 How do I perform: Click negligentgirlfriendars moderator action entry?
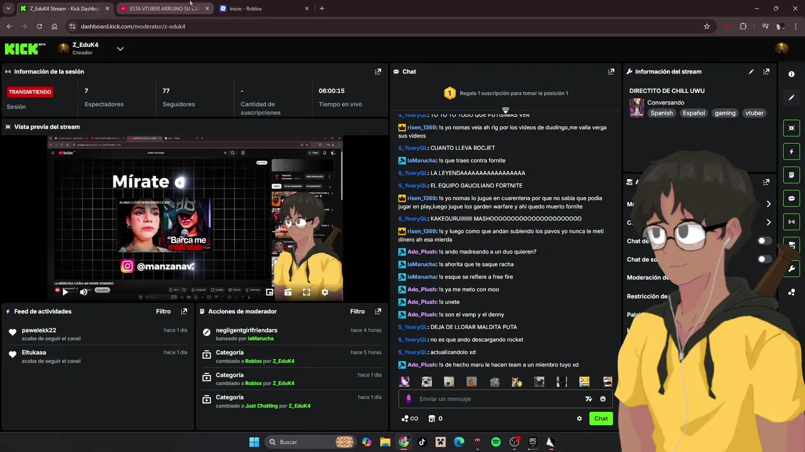pyautogui.click(x=247, y=330)
